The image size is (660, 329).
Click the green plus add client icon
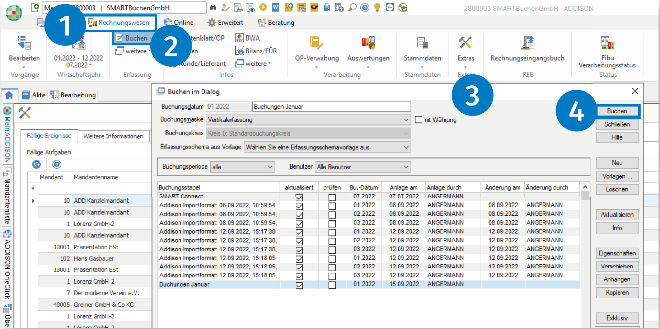point(35,7)
